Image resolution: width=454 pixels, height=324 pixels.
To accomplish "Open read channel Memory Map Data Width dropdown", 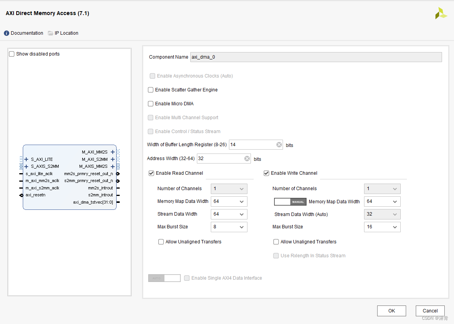I will tap(229, 202).
